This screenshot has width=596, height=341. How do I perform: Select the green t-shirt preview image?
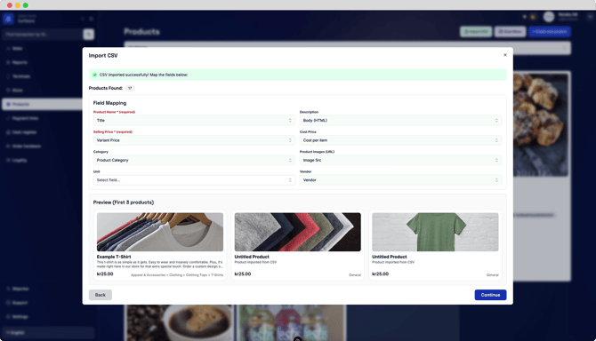pyautogui.click(x=435, y=232)
